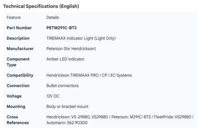Click the Body or bracket mount value
The width and height of the screenshot is (198, 129).
point(67,106)
